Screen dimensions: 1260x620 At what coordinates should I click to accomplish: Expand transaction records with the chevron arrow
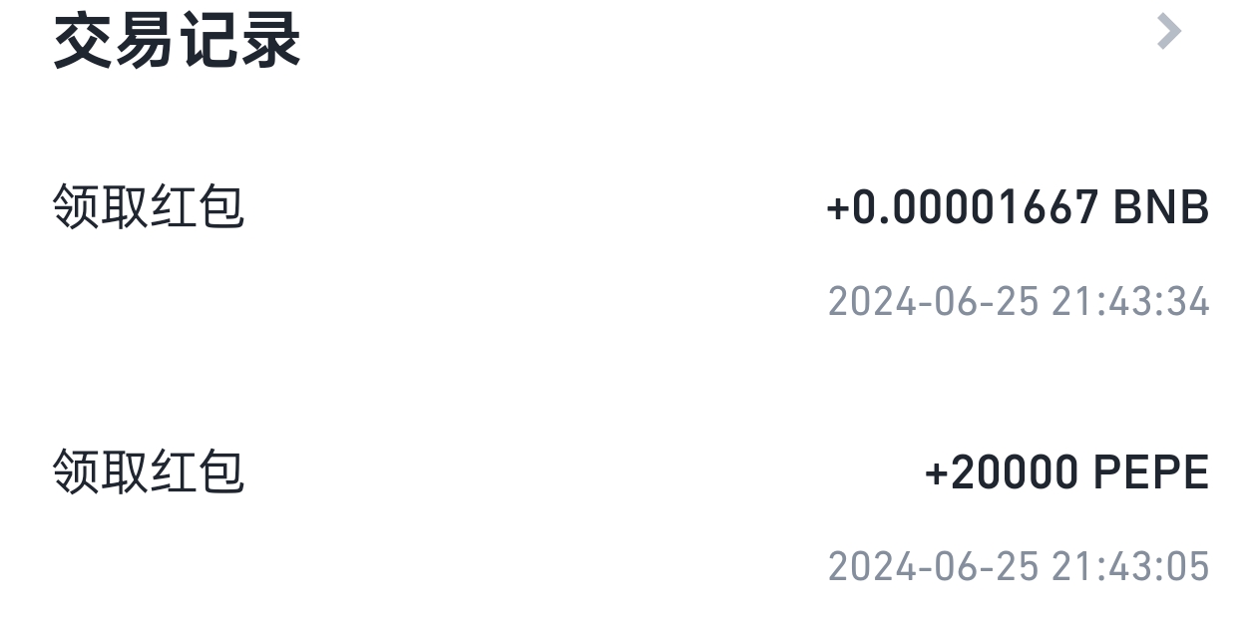coord(1168,32)
